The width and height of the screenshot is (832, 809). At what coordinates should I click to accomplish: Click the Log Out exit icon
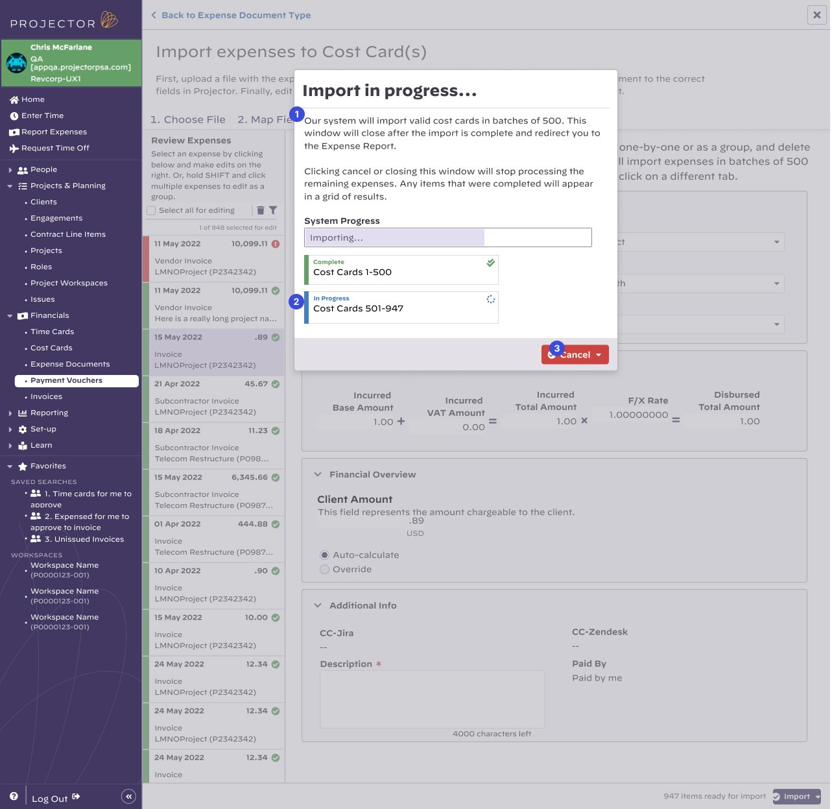pos(76,797)
